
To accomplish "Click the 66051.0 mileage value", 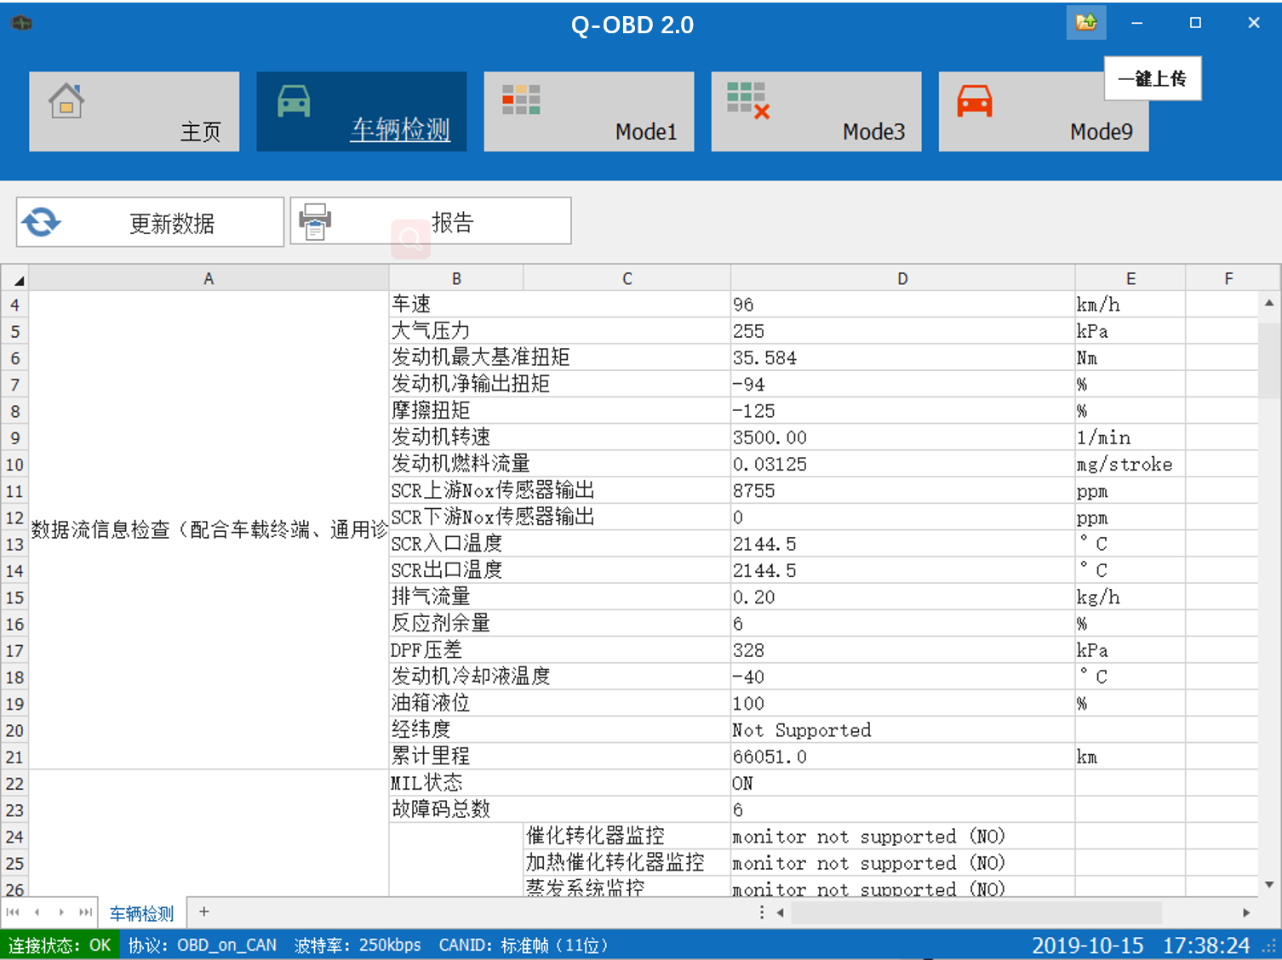I will [902, 757].
